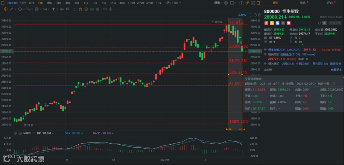Open the 报价 quote tab
The width and height of the screenshot is (344, 165).
pyautogui.click(x=276, y=3)
